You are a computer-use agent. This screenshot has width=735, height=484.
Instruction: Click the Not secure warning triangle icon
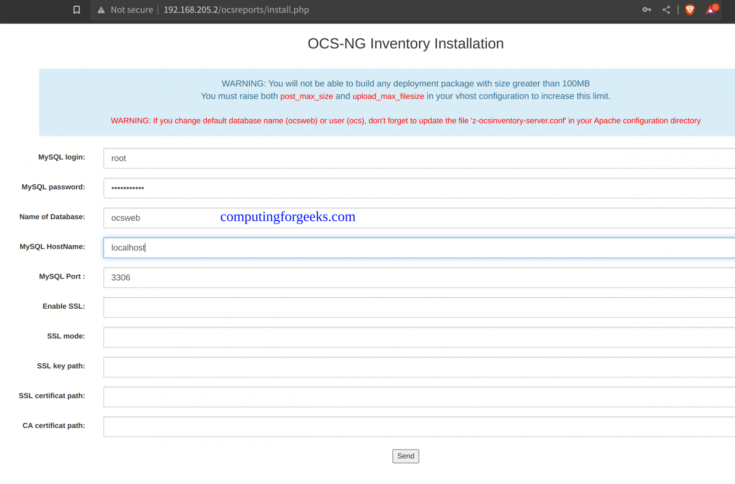[x=101, y=10]
